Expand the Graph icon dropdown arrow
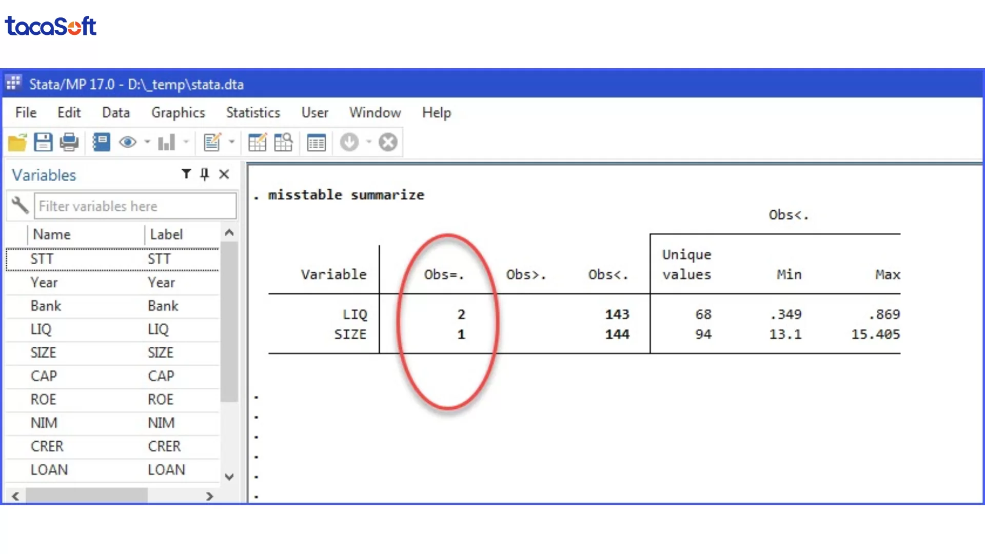Screen dimensions: 985x554 tap(186, 142)
